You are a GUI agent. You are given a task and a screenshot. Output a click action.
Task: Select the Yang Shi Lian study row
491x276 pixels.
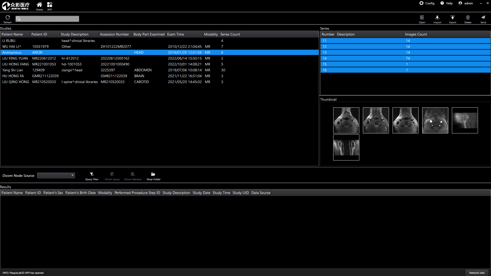coord(160,70)
